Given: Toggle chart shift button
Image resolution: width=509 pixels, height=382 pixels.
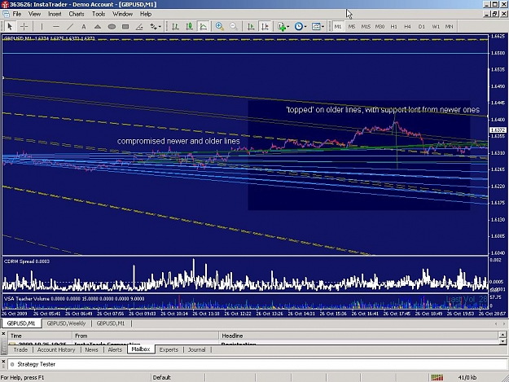Looking at the screenshot, I should click(265, 27).
